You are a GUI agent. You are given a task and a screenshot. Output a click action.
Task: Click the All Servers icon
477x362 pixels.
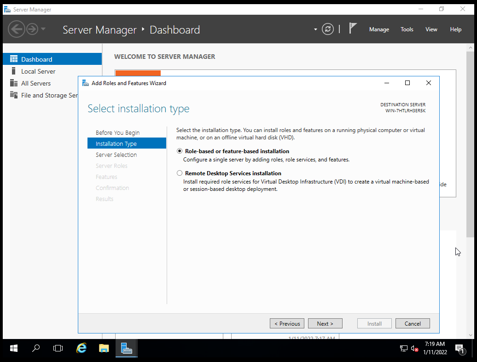[14, 83]
